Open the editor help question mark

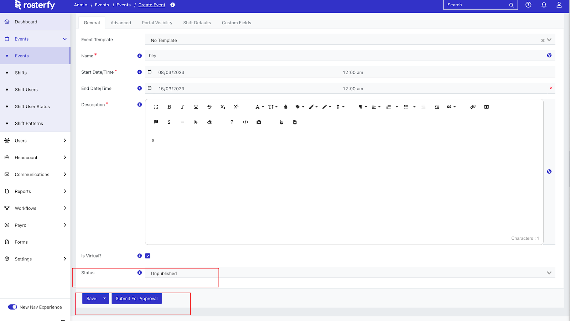[232, 122]
